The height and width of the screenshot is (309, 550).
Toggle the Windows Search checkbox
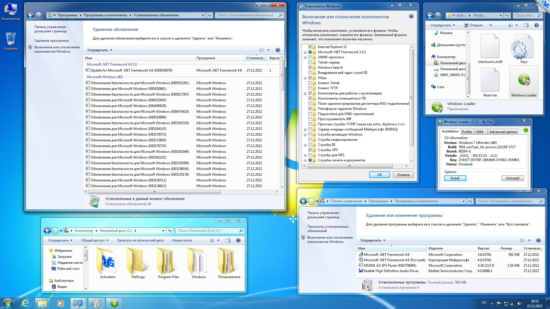click(310, 68)
